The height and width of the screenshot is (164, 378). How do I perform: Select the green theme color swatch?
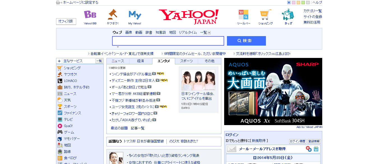click(x=303, y=3)
